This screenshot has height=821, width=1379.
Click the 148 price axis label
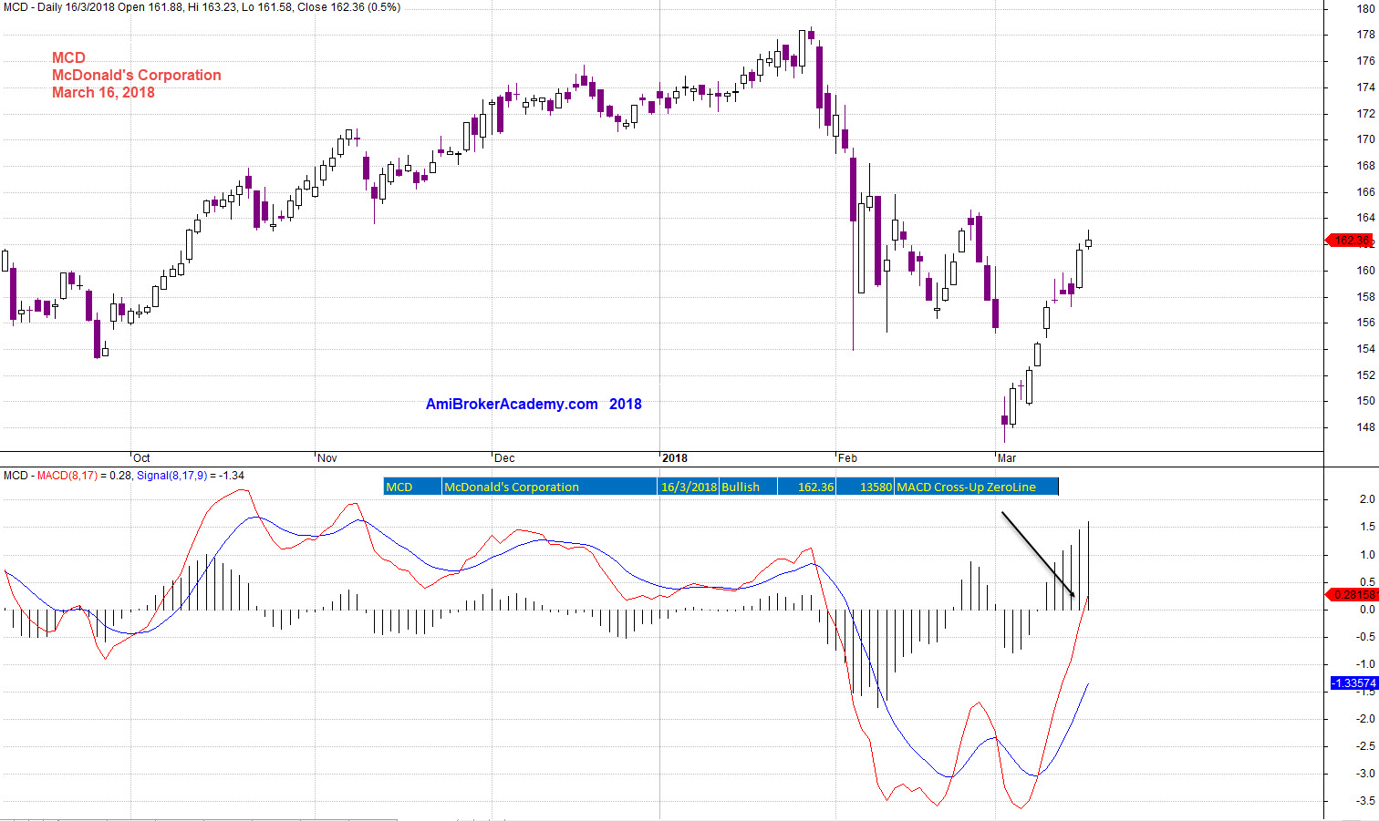1365,427
